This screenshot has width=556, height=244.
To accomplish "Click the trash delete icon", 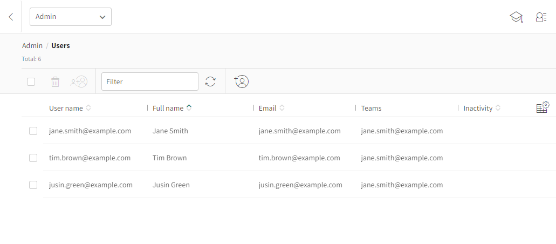I will click(55, 82).
